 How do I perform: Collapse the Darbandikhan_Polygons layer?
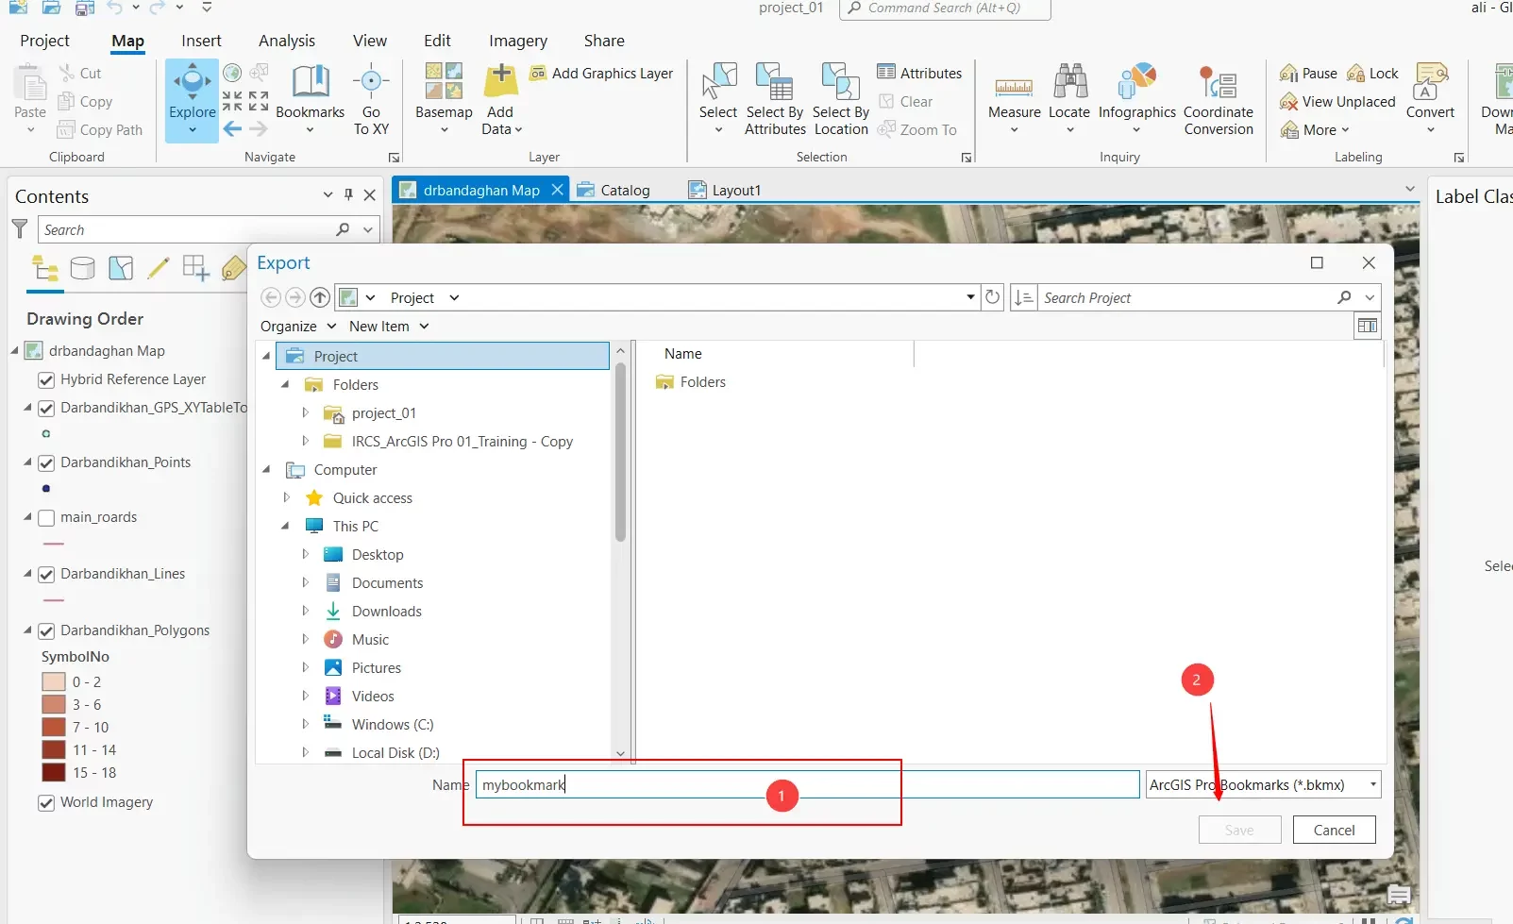pos(27,630)
